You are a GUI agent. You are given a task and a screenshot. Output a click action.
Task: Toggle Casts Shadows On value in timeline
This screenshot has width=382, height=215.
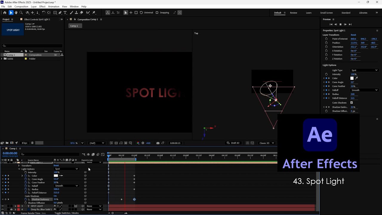coord(55,196)
